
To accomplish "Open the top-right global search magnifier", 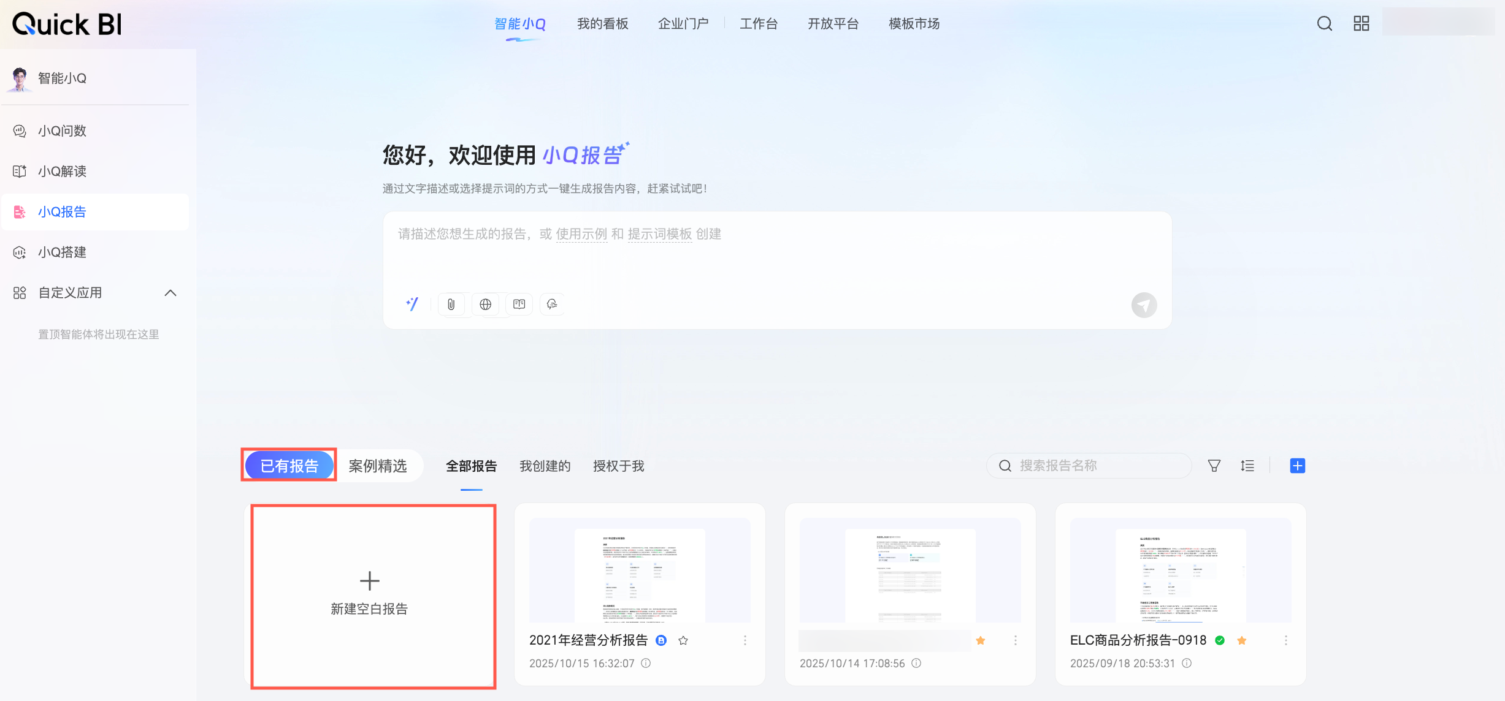I will coord(1324,24).
